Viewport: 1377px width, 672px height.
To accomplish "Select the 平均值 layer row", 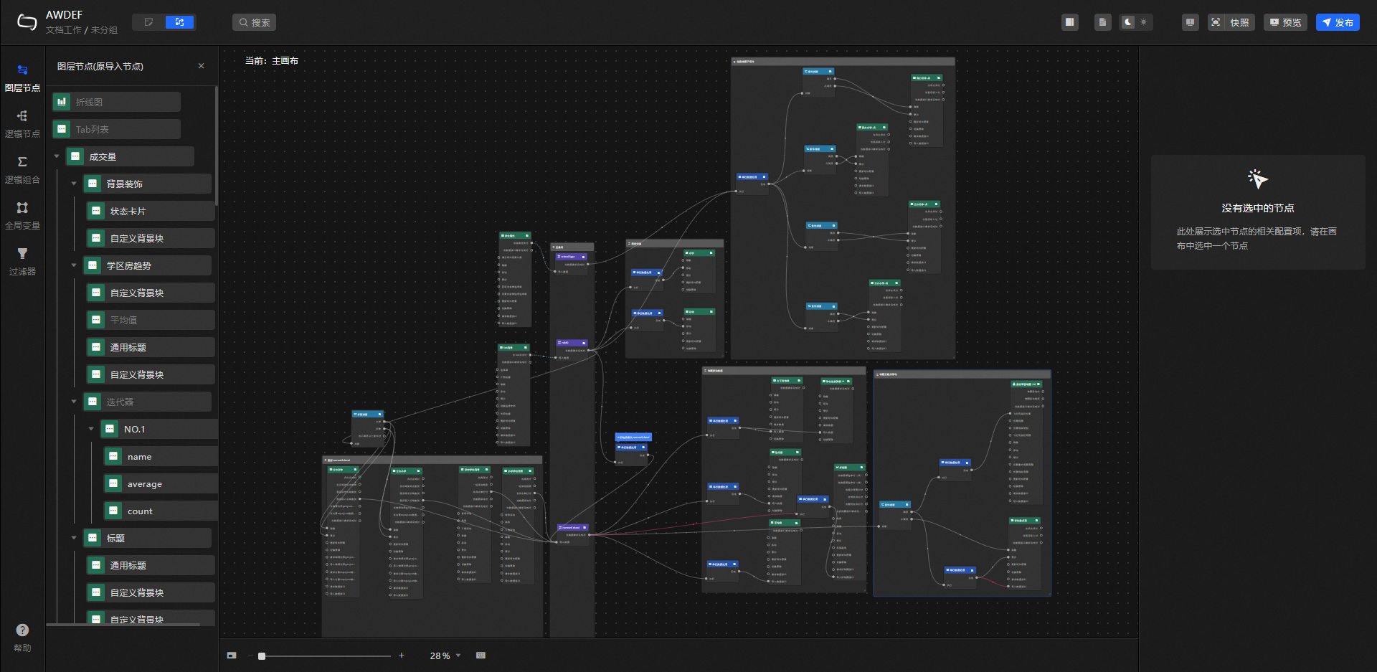I will point(151,320).
